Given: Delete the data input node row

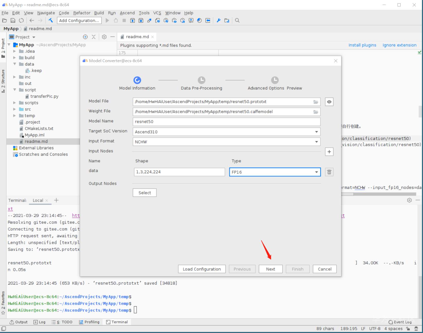Looking at the screenshot, I should (x=329, y=172).
